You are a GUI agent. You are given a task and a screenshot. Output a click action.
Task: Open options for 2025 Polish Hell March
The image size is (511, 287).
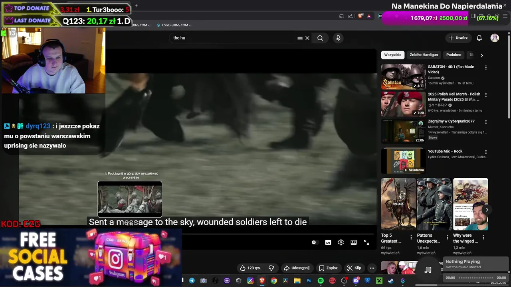click(x=486, y=95)
